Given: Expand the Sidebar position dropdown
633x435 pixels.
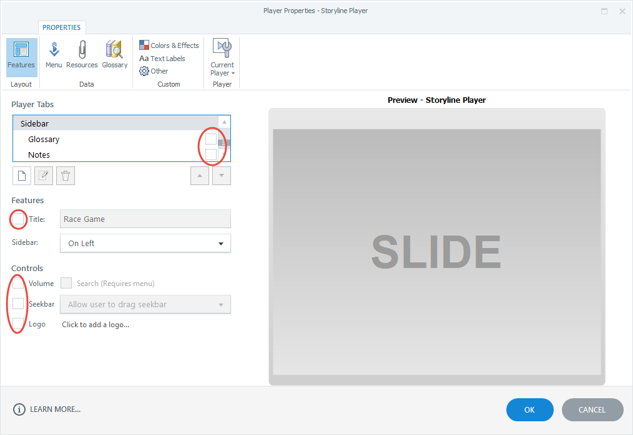Looking at the screenshot, I should [x=145, y=244].
